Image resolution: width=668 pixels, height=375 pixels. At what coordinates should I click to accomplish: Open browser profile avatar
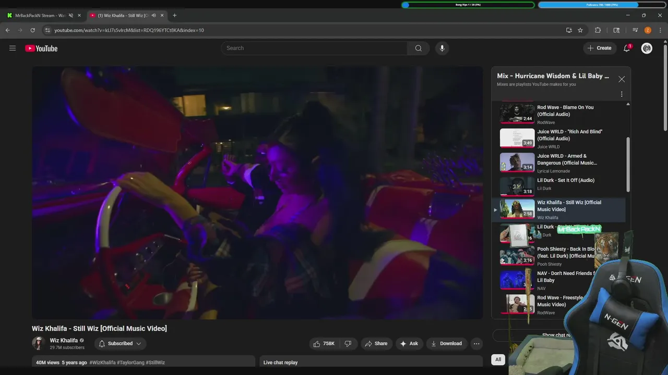tap(648, 30)
